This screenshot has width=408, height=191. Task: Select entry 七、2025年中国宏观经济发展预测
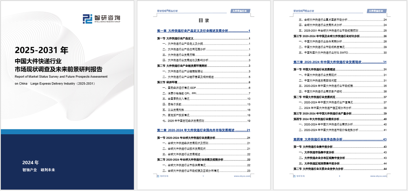[x=206, y=121]
